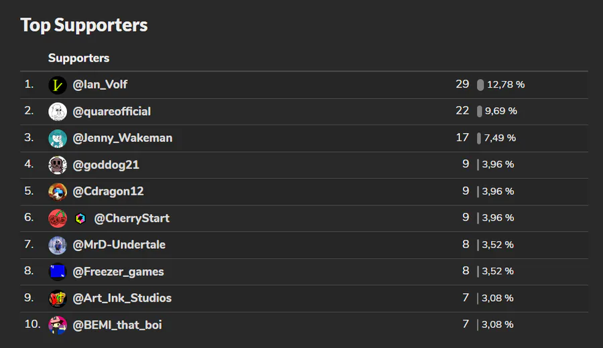Click the colorful hexagon badge beside CherryStart

[x=80, y=219]
